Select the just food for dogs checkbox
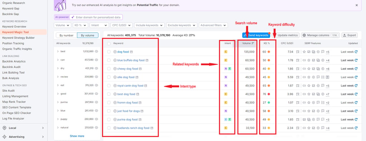The height and width of the screenshot is (141, 366). click(109, 111)
